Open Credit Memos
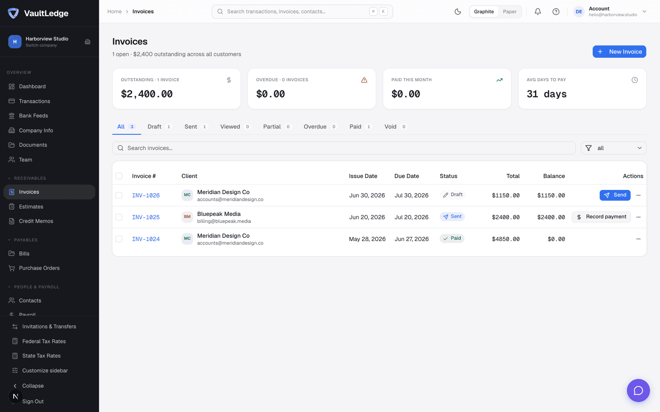This screenshot has width=660, height=412. [49, 221]
